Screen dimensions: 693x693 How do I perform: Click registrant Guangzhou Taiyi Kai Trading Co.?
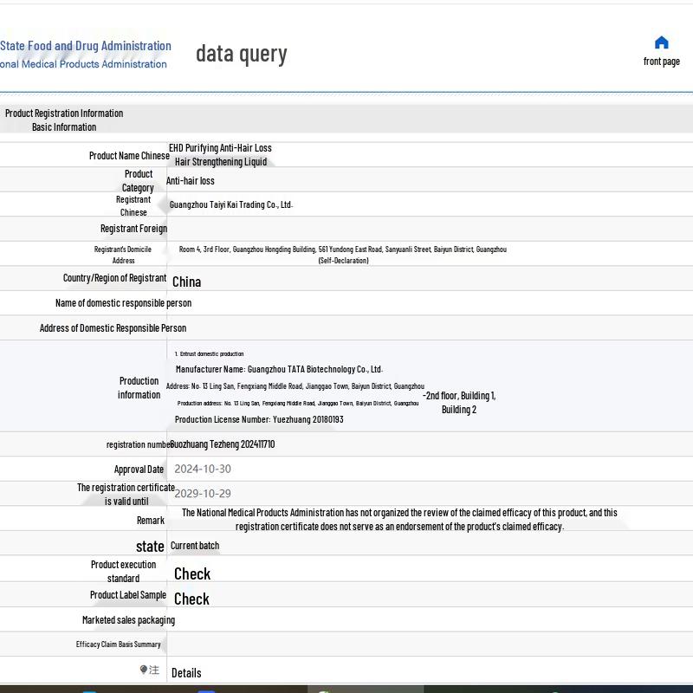(x=231, y=204)
